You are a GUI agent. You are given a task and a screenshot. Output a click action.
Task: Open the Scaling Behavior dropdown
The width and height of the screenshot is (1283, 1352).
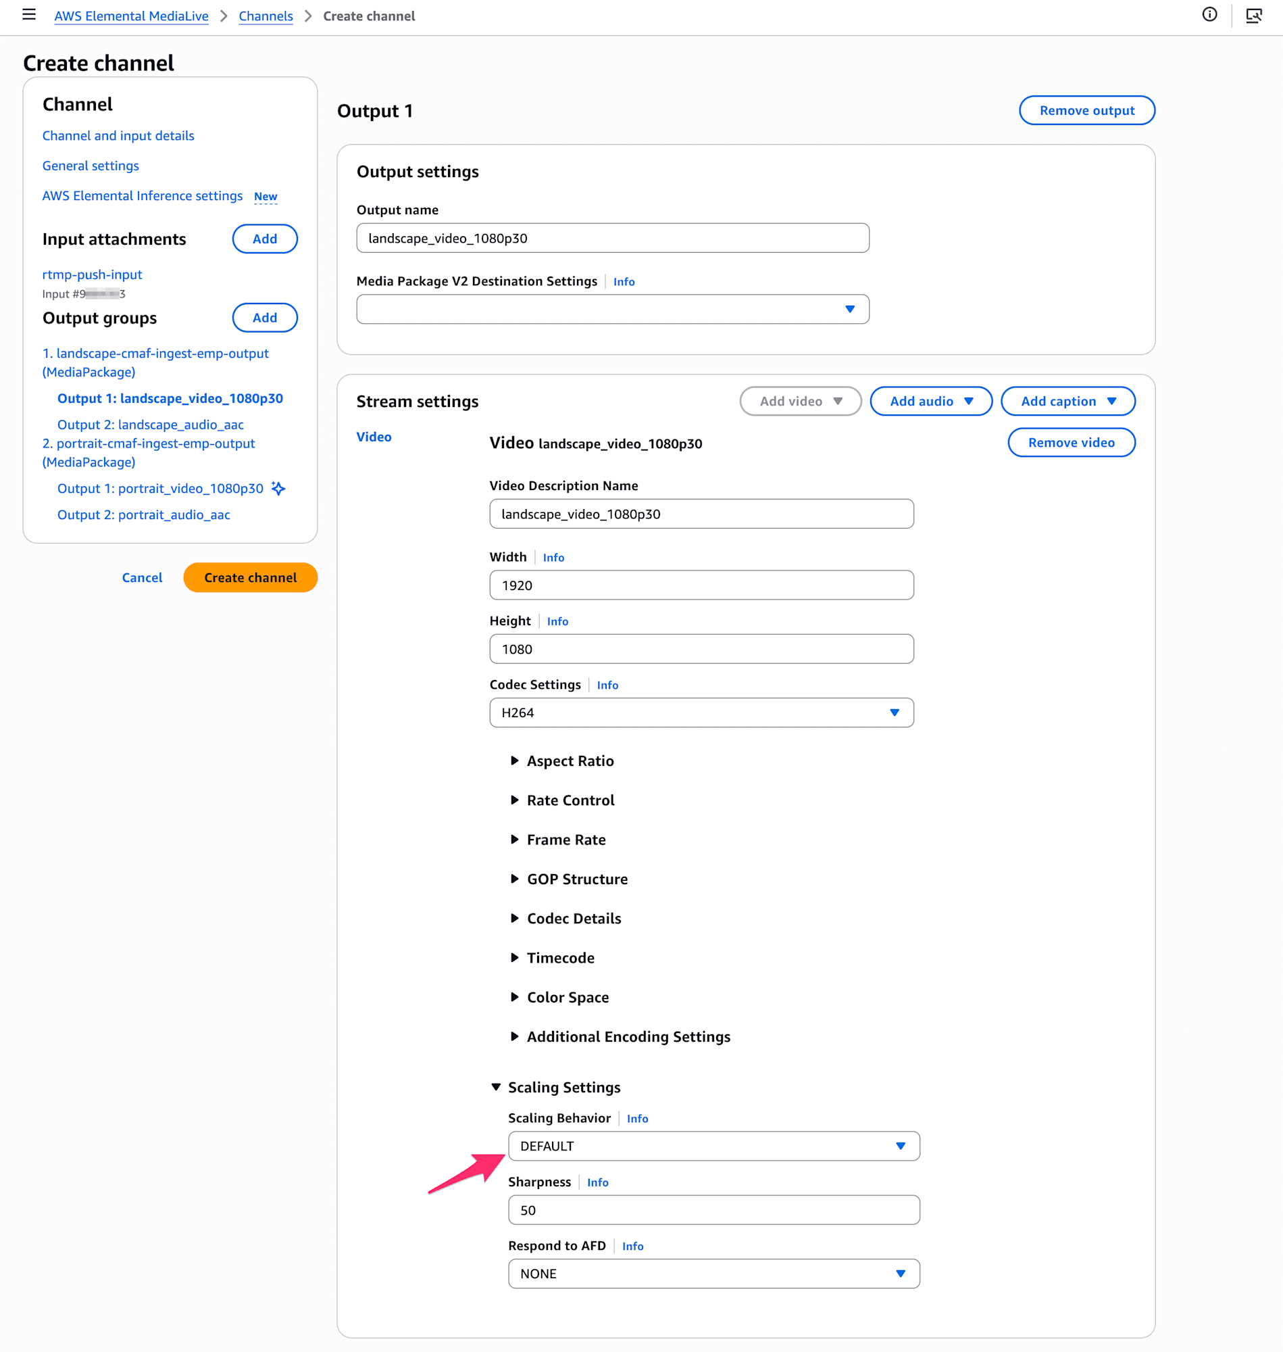(713, 1146)
